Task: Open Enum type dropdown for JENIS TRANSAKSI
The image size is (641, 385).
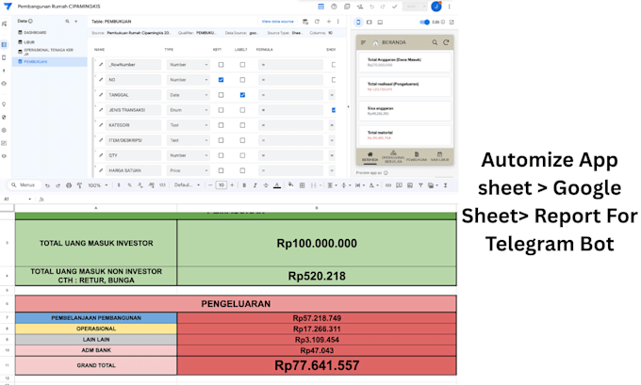Action: (x=188, y=110)
